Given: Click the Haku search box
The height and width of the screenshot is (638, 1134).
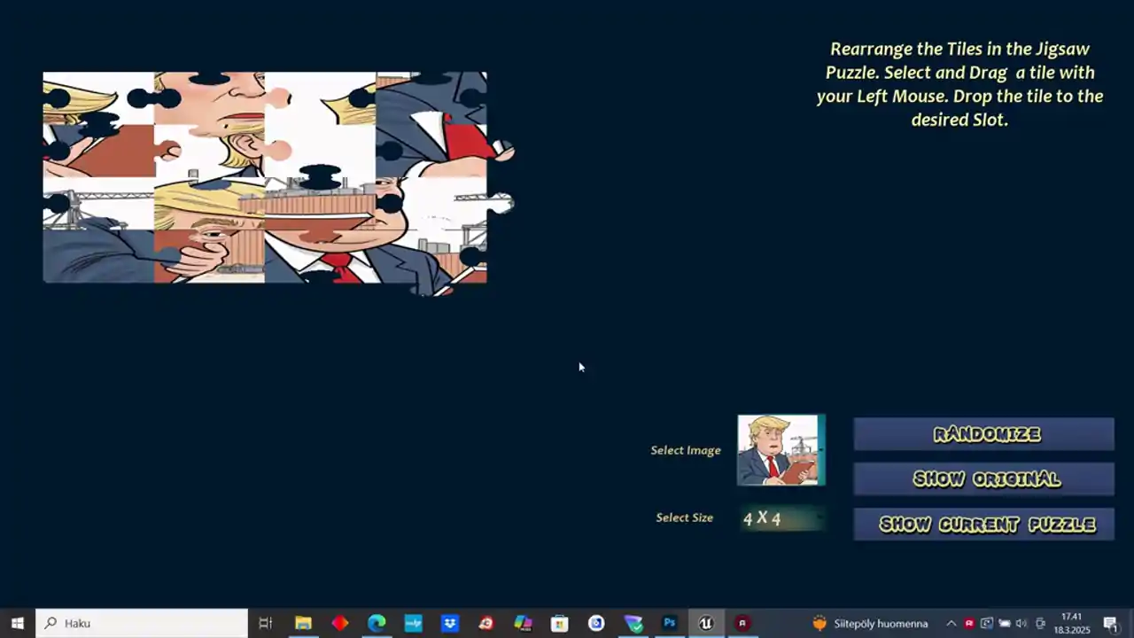Looking at the screenshot, I should click(x=142, y=623).
